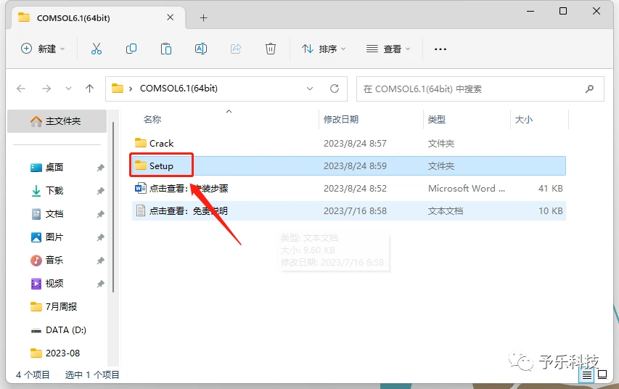
Task: Click the Cut scissors icon
Action: coord(97,49)
